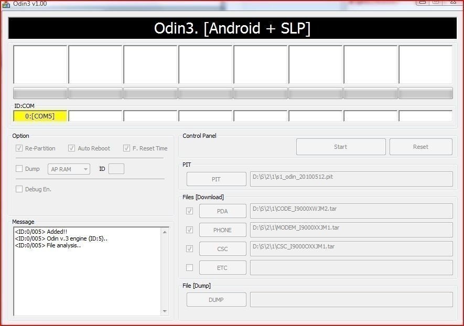464x326 pixels.
Task: Click the 'Odin v.3 engine (ID:5)..' message line
Action: point(61,238)
